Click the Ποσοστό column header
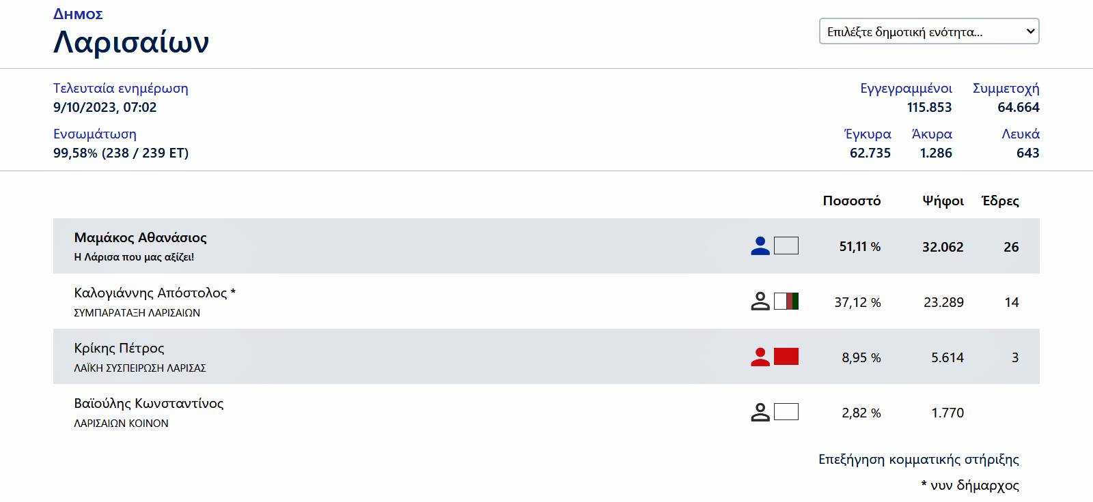Image resolution: width=1093 pixels, height=502 pixels. 851,201
